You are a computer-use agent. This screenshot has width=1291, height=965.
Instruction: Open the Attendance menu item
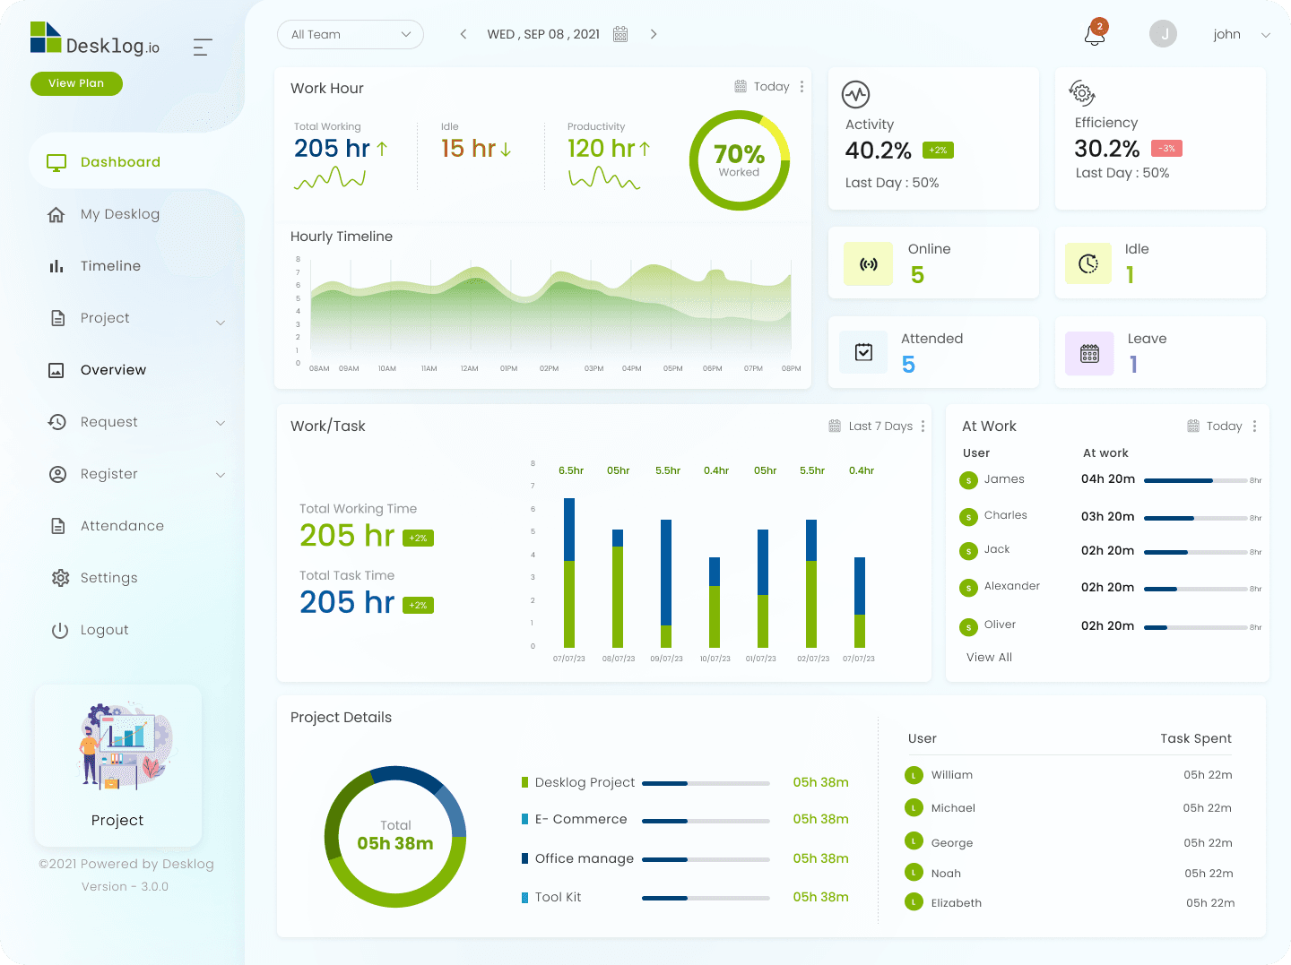122,526
